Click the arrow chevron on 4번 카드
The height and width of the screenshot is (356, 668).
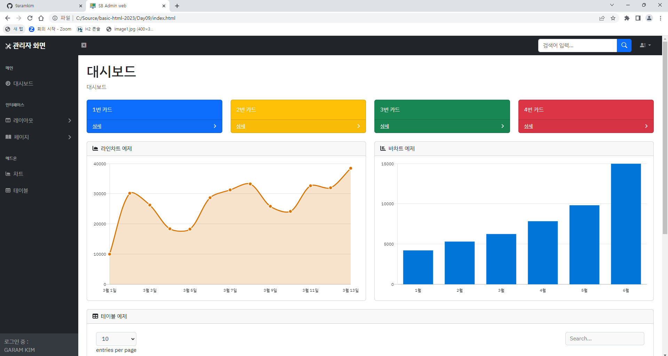[x=646, y=126]
